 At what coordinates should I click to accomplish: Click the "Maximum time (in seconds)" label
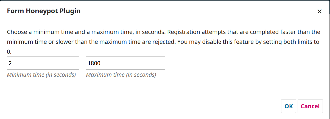121,75
